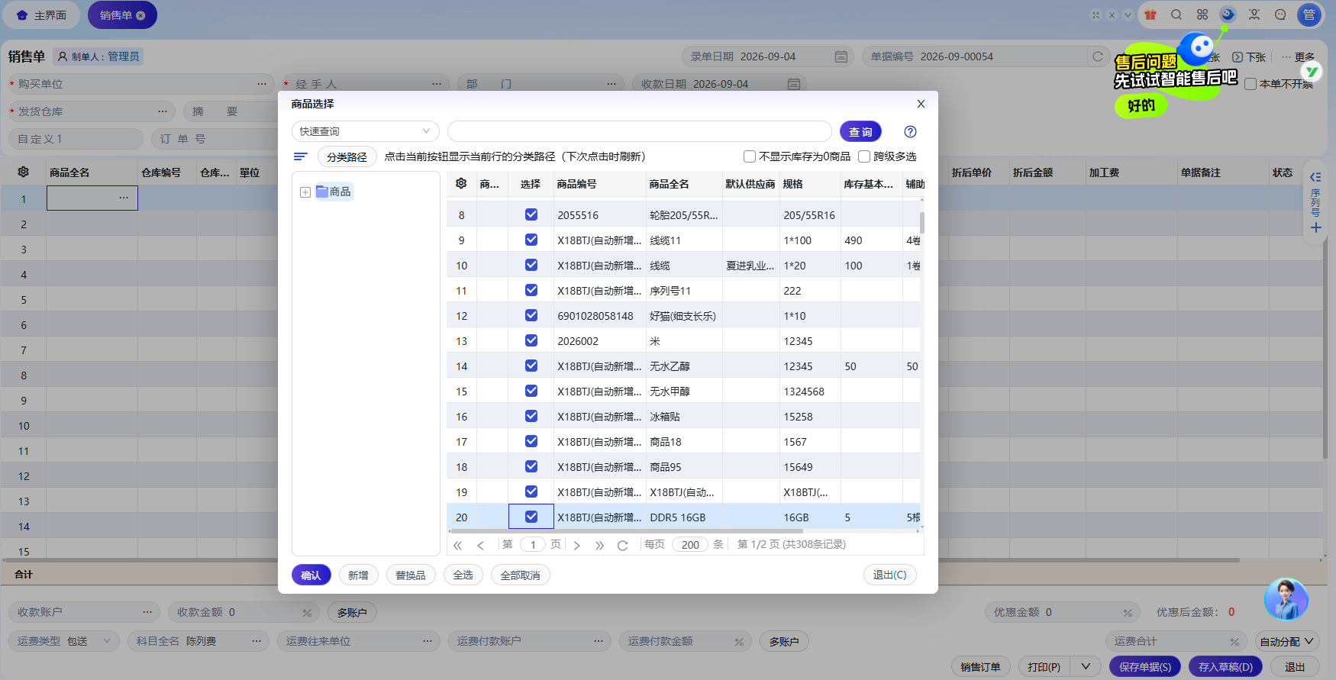Expand the 商品 tree node
Viewport: 1336px width, 680px height.
pyautogui.click(x=305, y=192)
